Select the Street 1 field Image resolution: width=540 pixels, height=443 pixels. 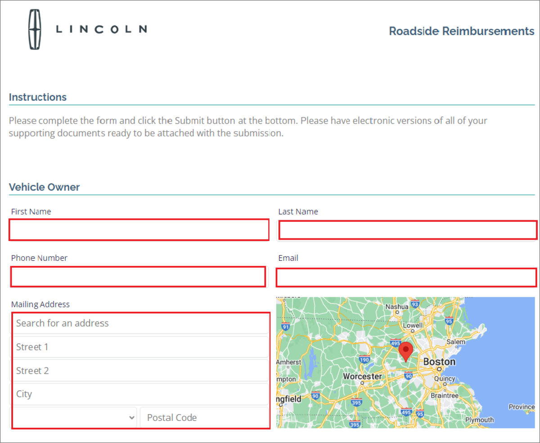140,347
